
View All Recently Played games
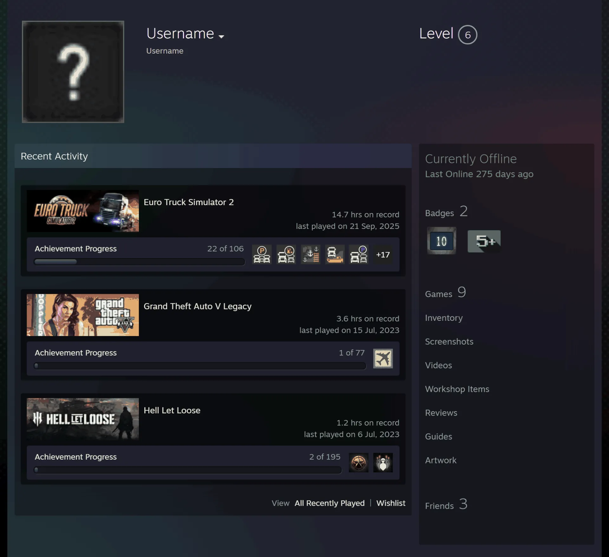click(x=330, y=503)
